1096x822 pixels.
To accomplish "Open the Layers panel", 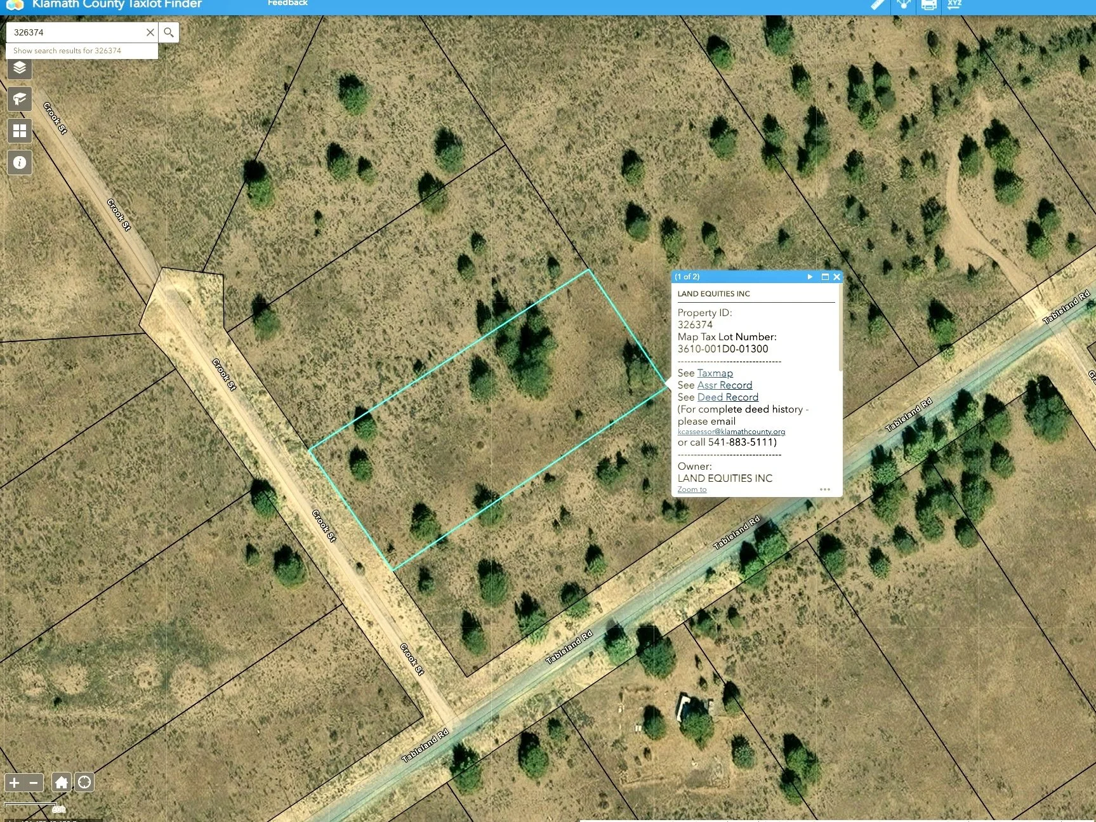I will coord(19,69).
